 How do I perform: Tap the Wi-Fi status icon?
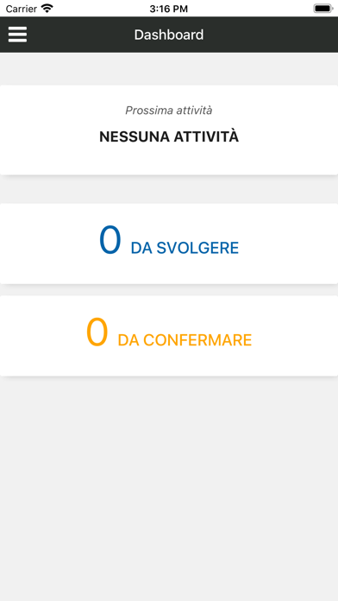point(47,8)
